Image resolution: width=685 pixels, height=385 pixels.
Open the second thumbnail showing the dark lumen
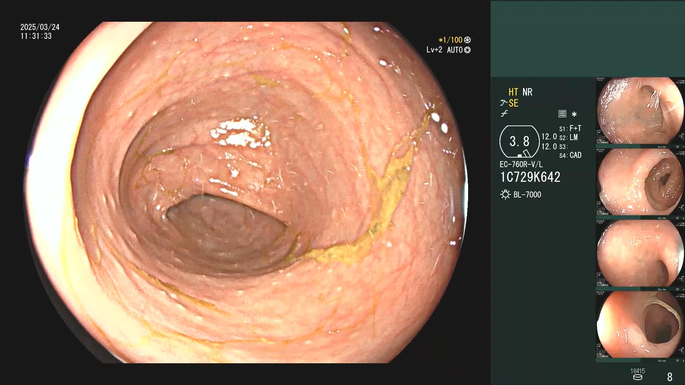(x=640, y=182)
